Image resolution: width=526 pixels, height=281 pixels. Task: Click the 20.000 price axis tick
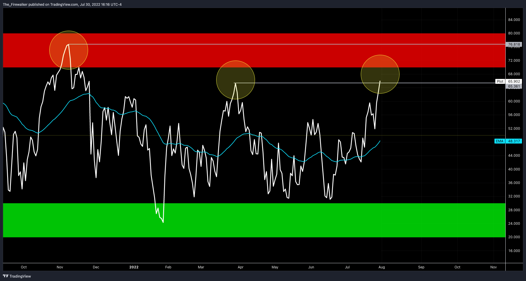[x=514, y=237]
